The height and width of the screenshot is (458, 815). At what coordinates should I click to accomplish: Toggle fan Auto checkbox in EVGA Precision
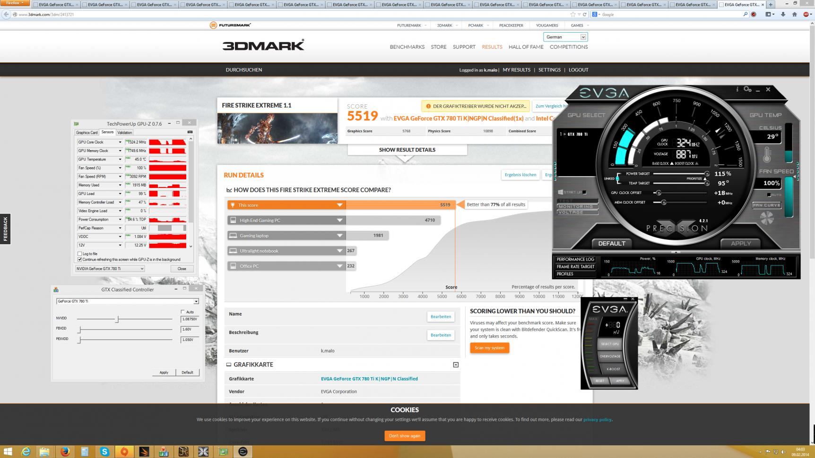(769, 195)
